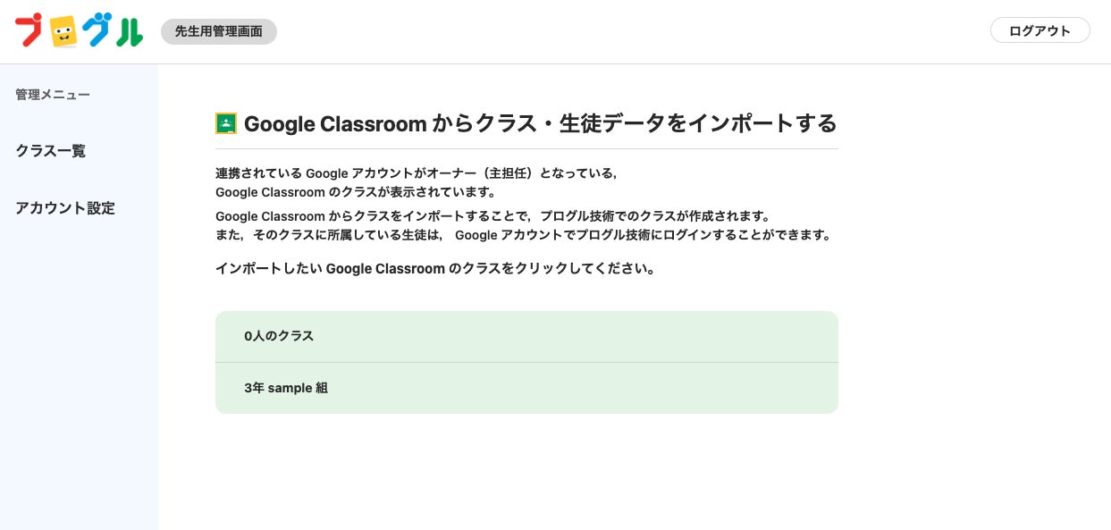Click the line ending with クラスが作成されます
The height and width of the screenshot is (530, 1111).
coord(492,216)
